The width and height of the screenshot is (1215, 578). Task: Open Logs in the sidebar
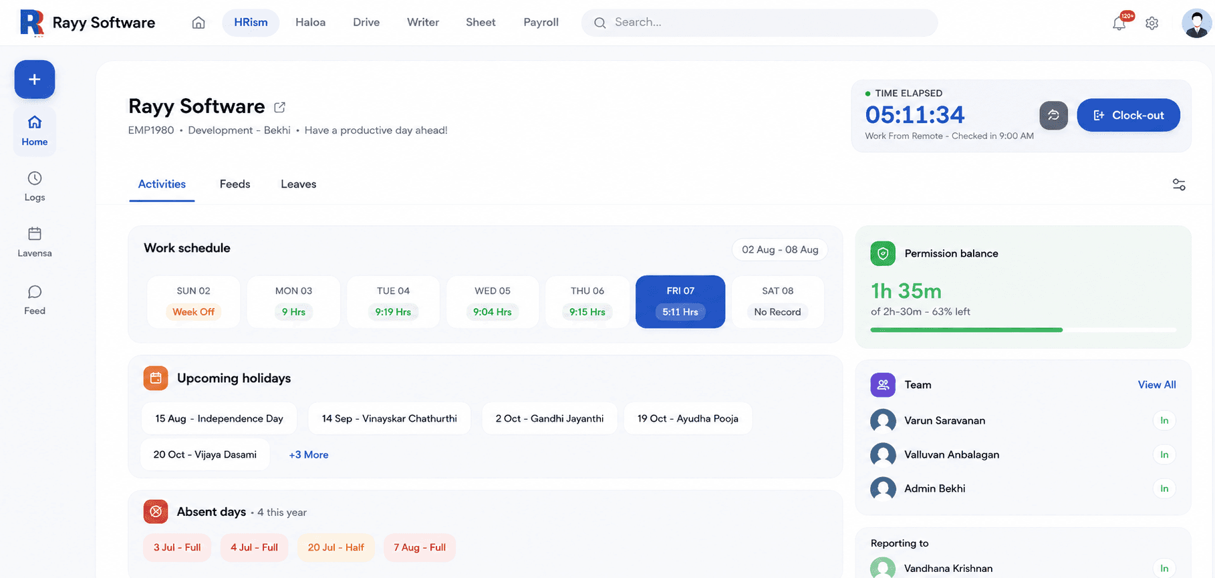tap(35, 186)
